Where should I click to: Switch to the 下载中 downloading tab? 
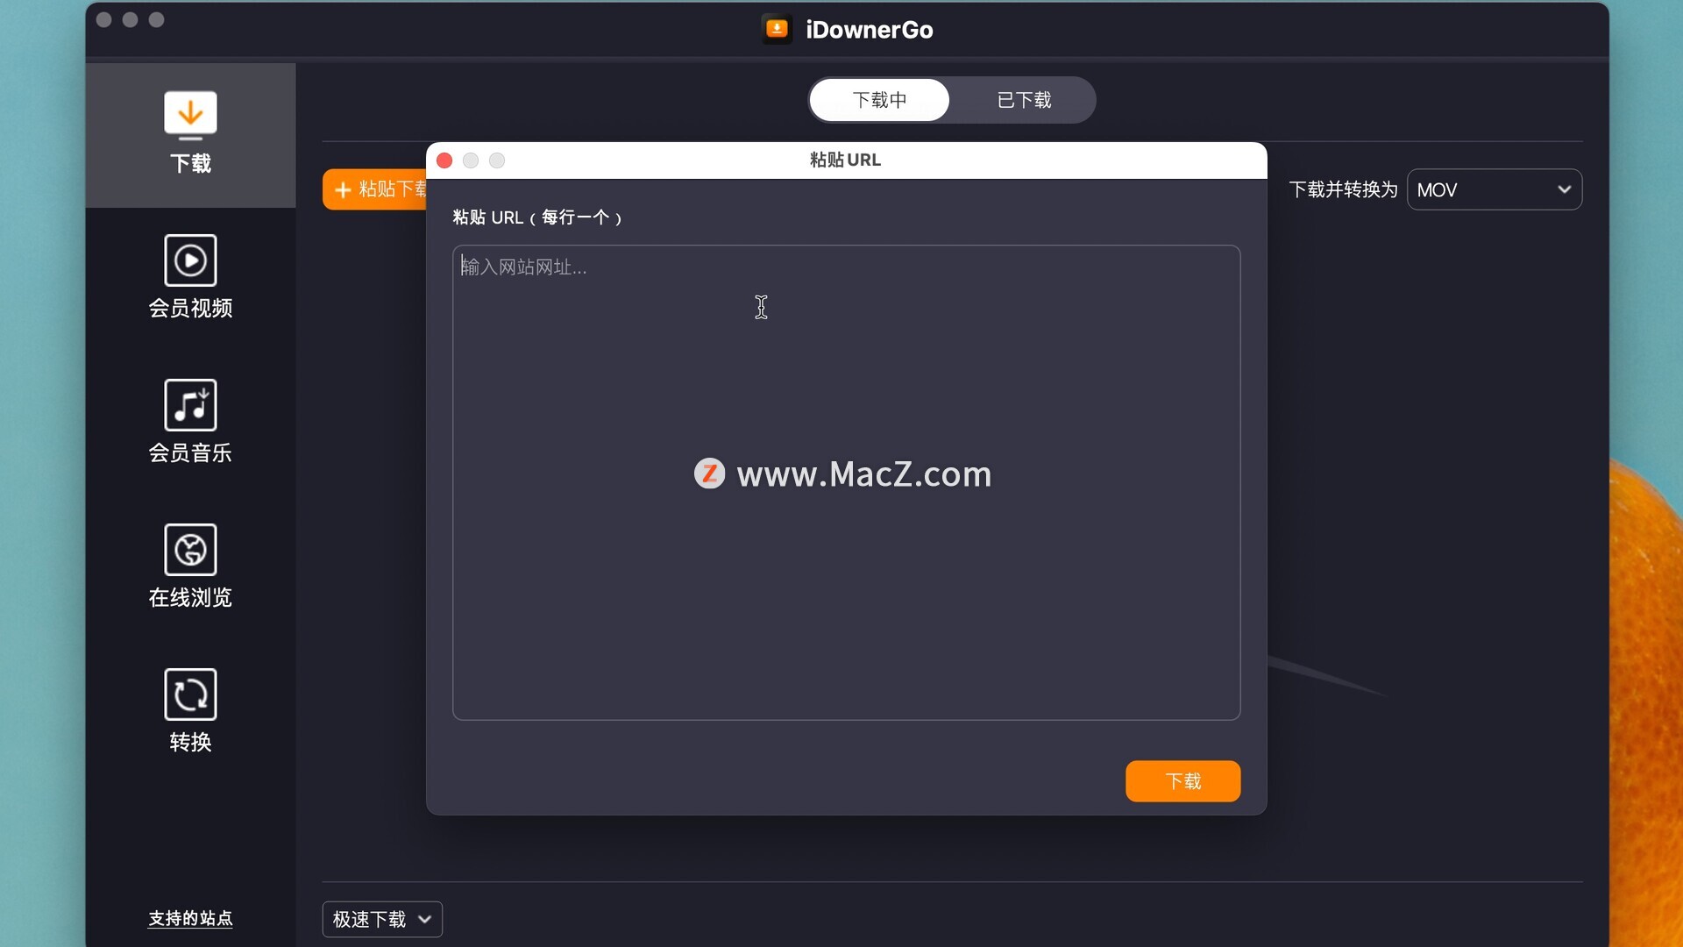coord(879,100)
